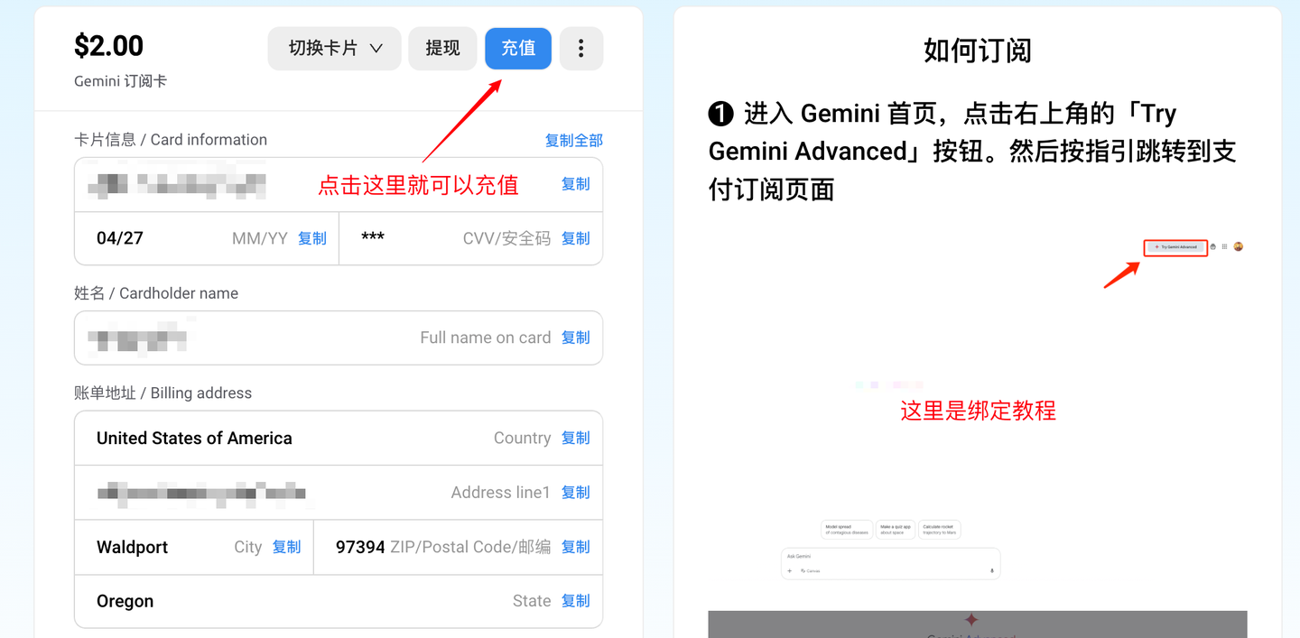Copy the Full name on card
1300x638 pixels.
[x=575, y=337]
